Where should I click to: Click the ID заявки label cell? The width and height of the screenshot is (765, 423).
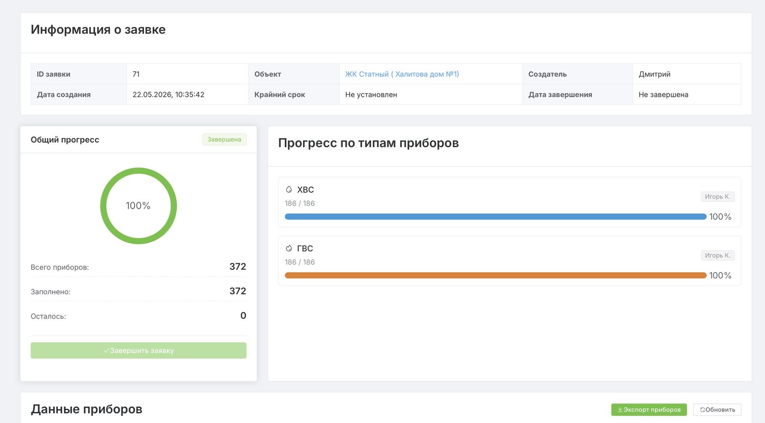79,74
